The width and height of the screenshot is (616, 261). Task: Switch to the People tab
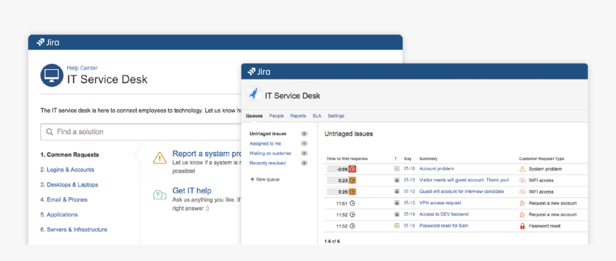click(276, 116)
